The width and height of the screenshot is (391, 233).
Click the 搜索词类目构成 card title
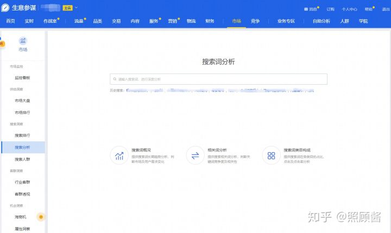(x=297, y=150)
